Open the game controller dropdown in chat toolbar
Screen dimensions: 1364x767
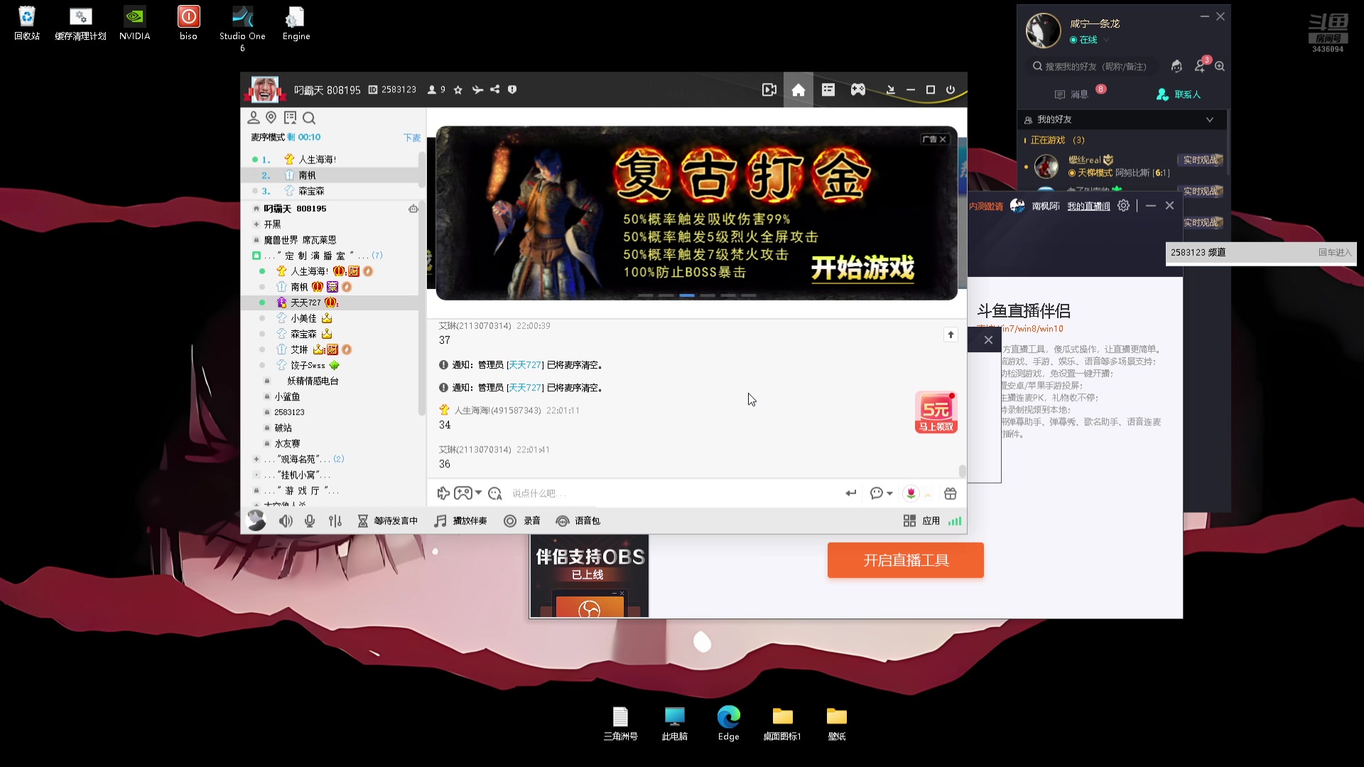pyautogui.click(x=468, y=493)
